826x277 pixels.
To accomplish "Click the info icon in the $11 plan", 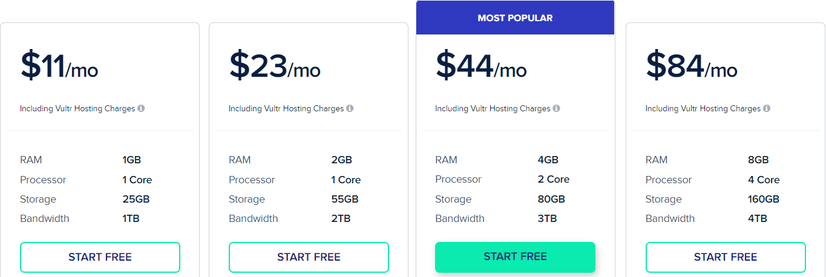I will 141,109.
